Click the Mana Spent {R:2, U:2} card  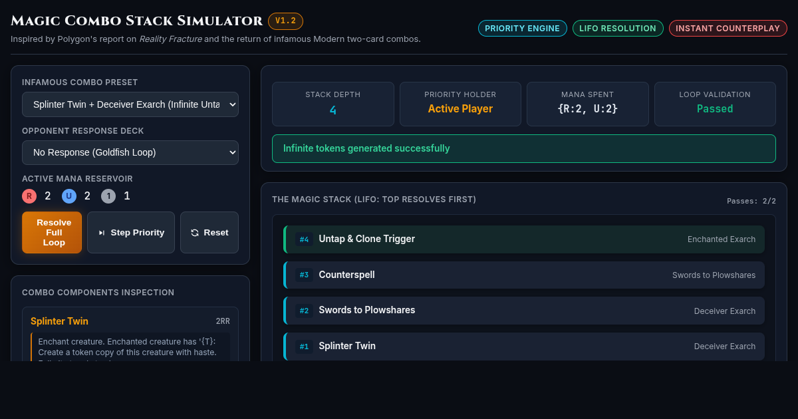pos(588,104)
